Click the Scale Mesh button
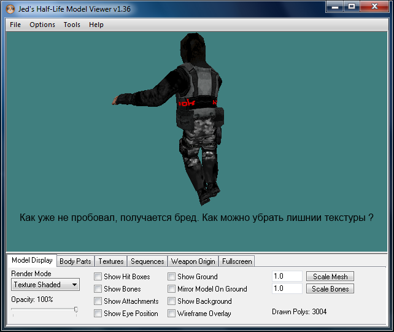 click(x=330, y=276)
